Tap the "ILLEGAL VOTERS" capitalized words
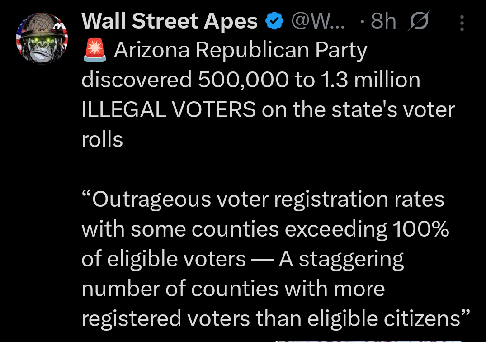486x342 pixels. tap(168, 110)
